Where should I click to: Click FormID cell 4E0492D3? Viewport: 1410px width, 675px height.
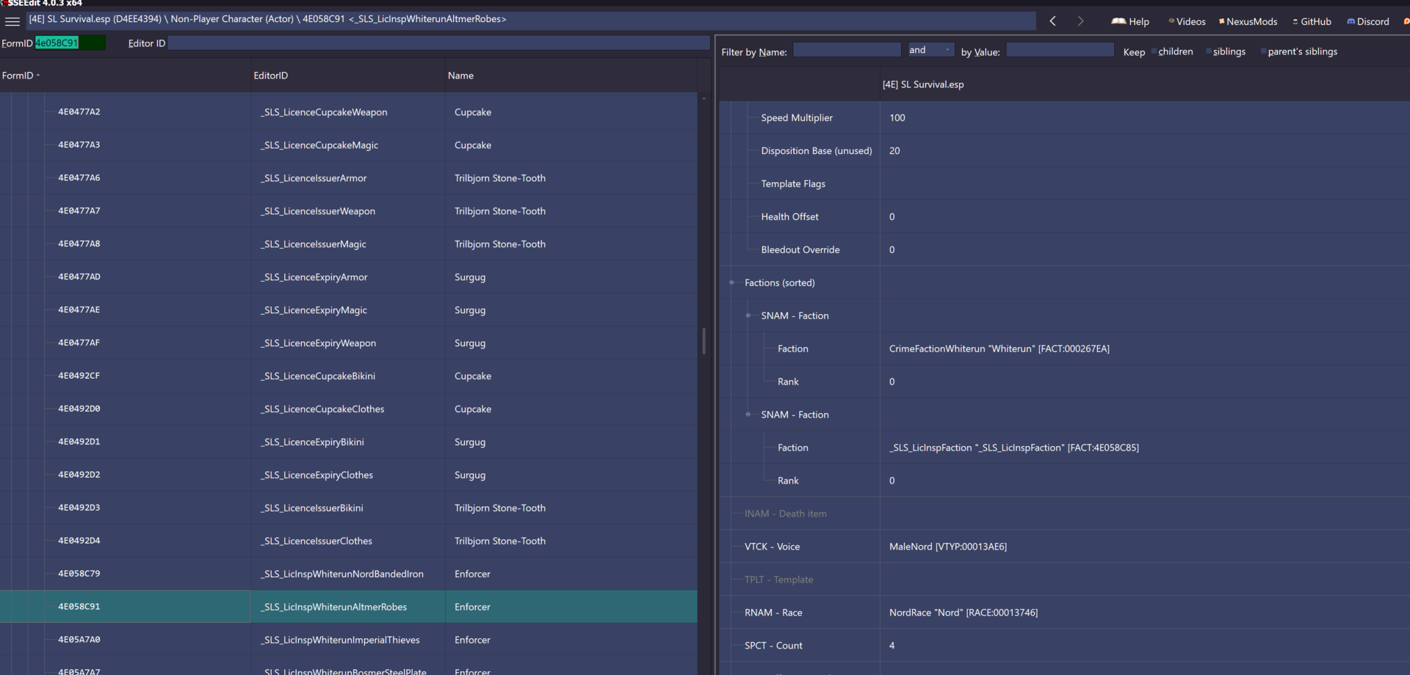point(79,508)
